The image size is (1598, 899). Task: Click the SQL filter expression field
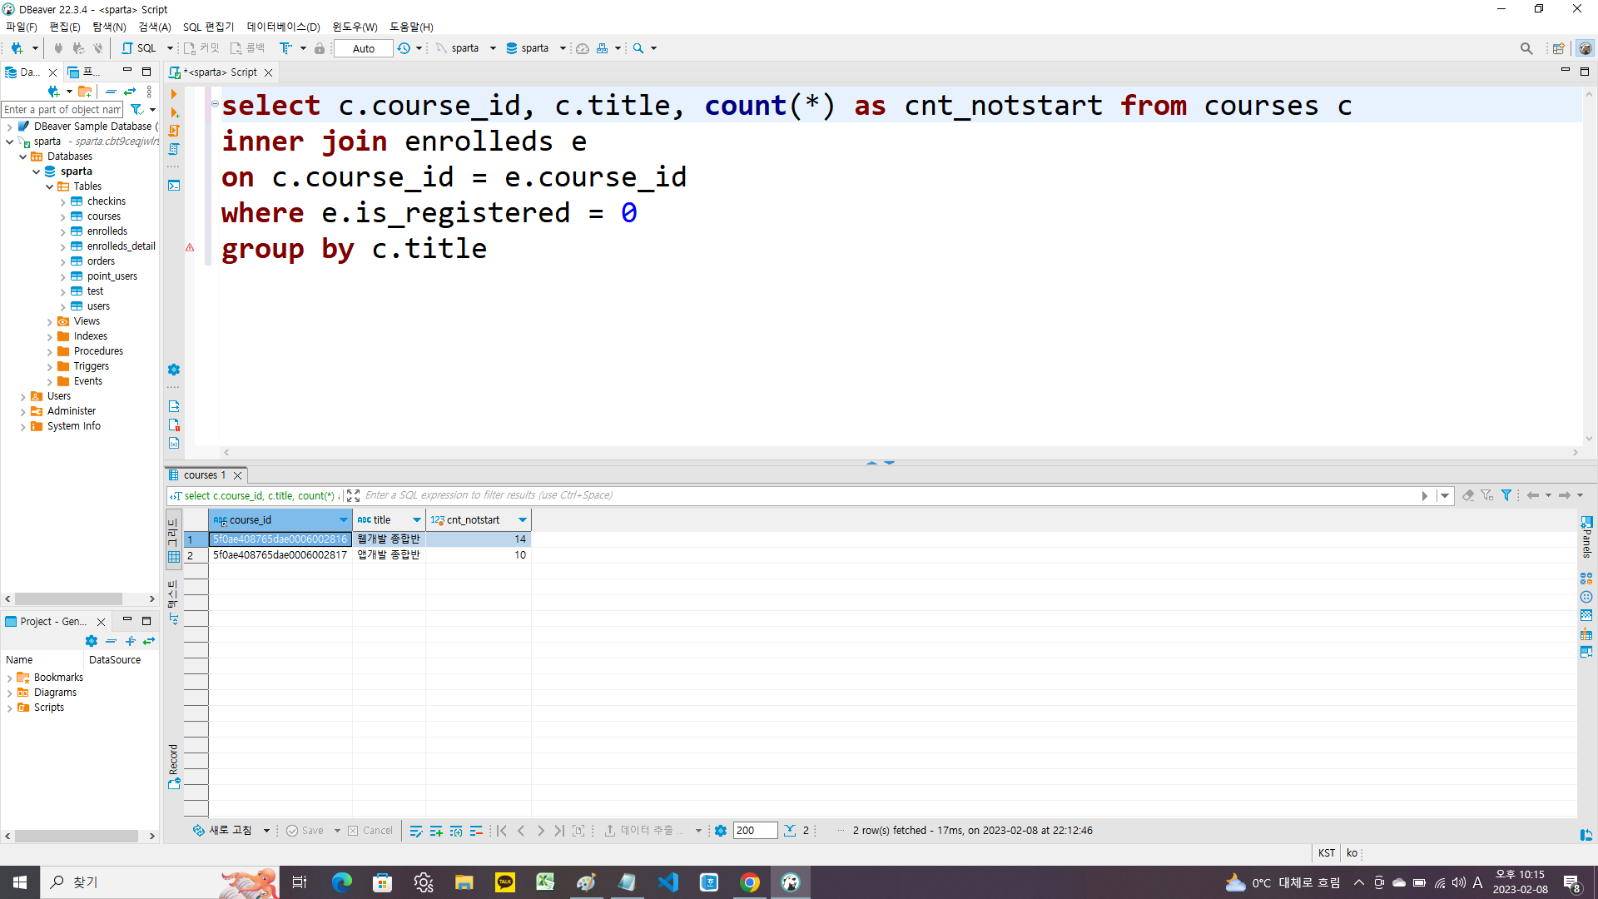[889, 495]
